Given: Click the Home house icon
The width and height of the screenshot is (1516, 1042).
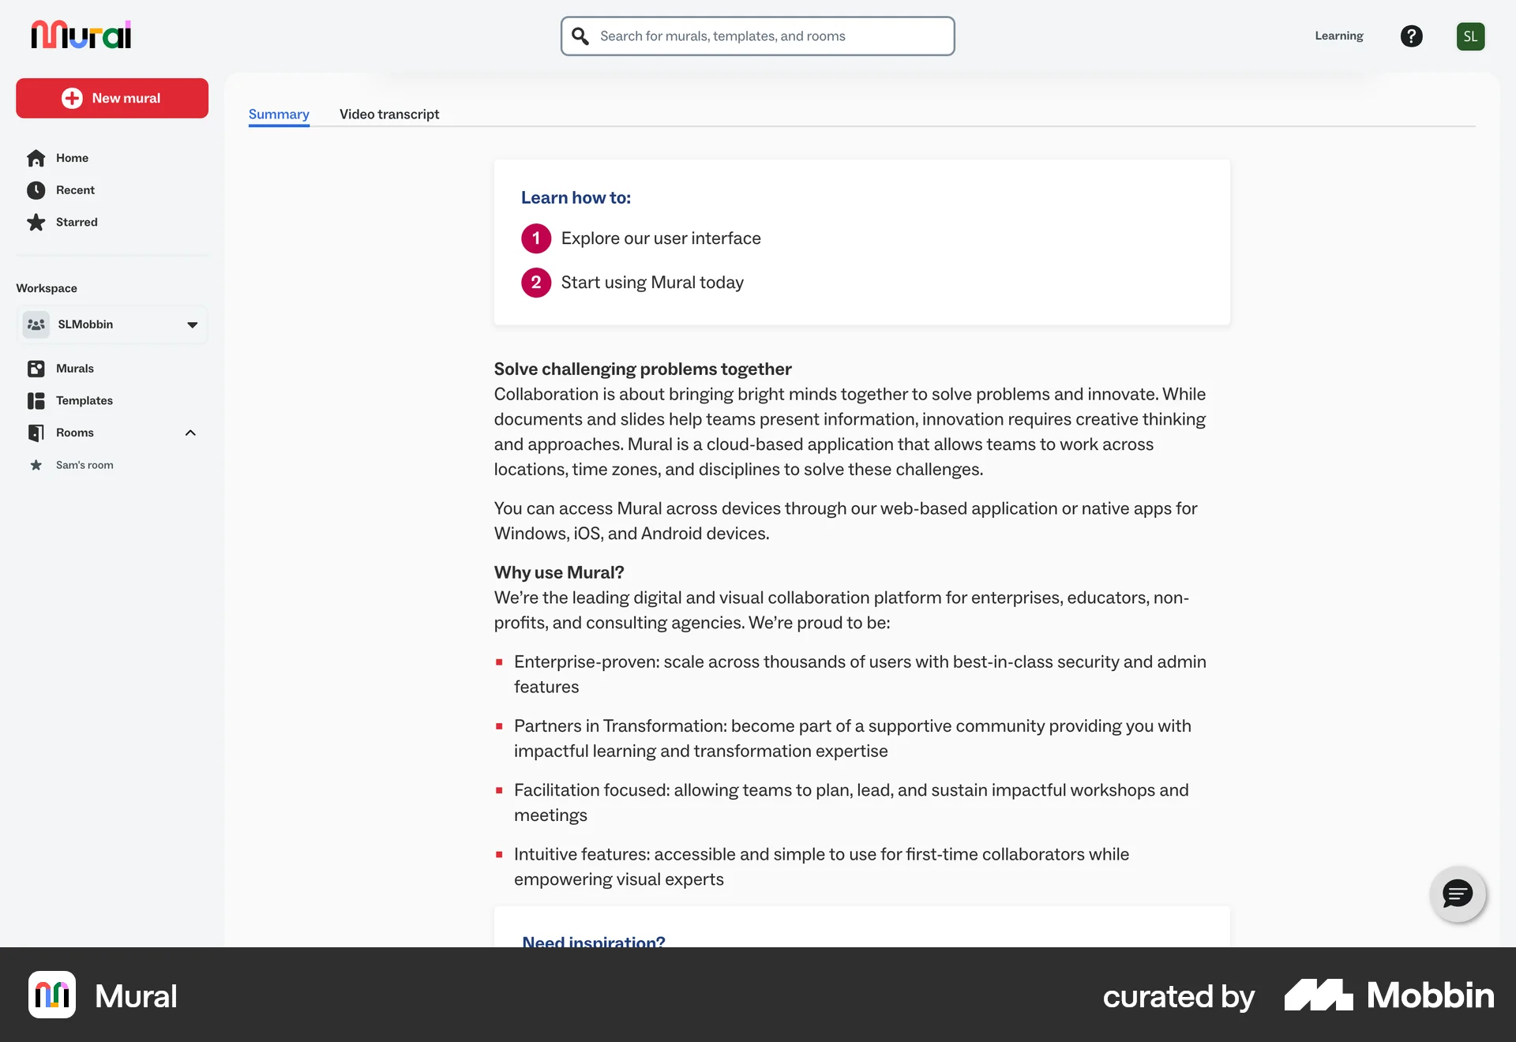Looking at the screenshot, I should [x=36, y=158].
